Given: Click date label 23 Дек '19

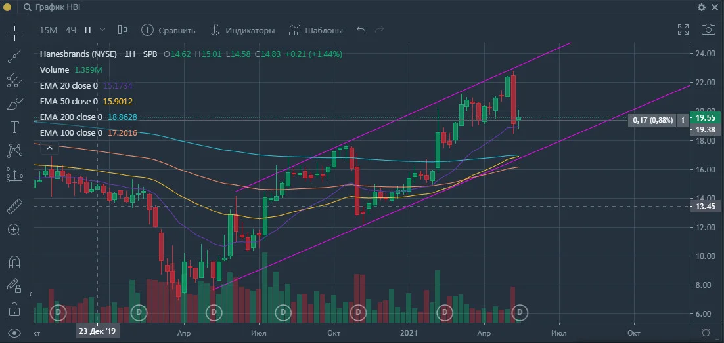Looking at the screenshot, I should pos(97,331).
